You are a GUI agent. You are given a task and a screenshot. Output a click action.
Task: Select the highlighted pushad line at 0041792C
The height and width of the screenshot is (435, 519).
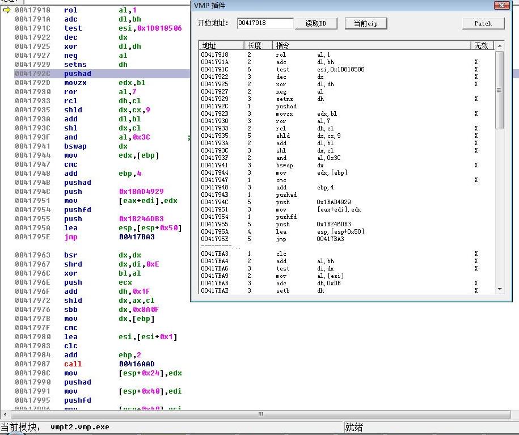coord(77,74)
